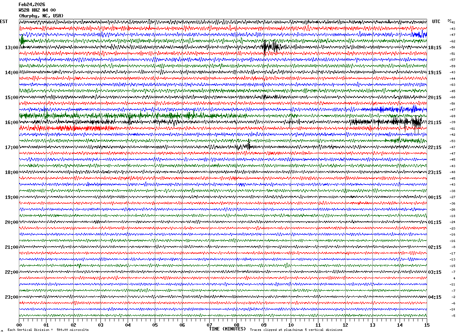Select the 22:00 EST row label

pyautogui.click(x=11, y=272)
